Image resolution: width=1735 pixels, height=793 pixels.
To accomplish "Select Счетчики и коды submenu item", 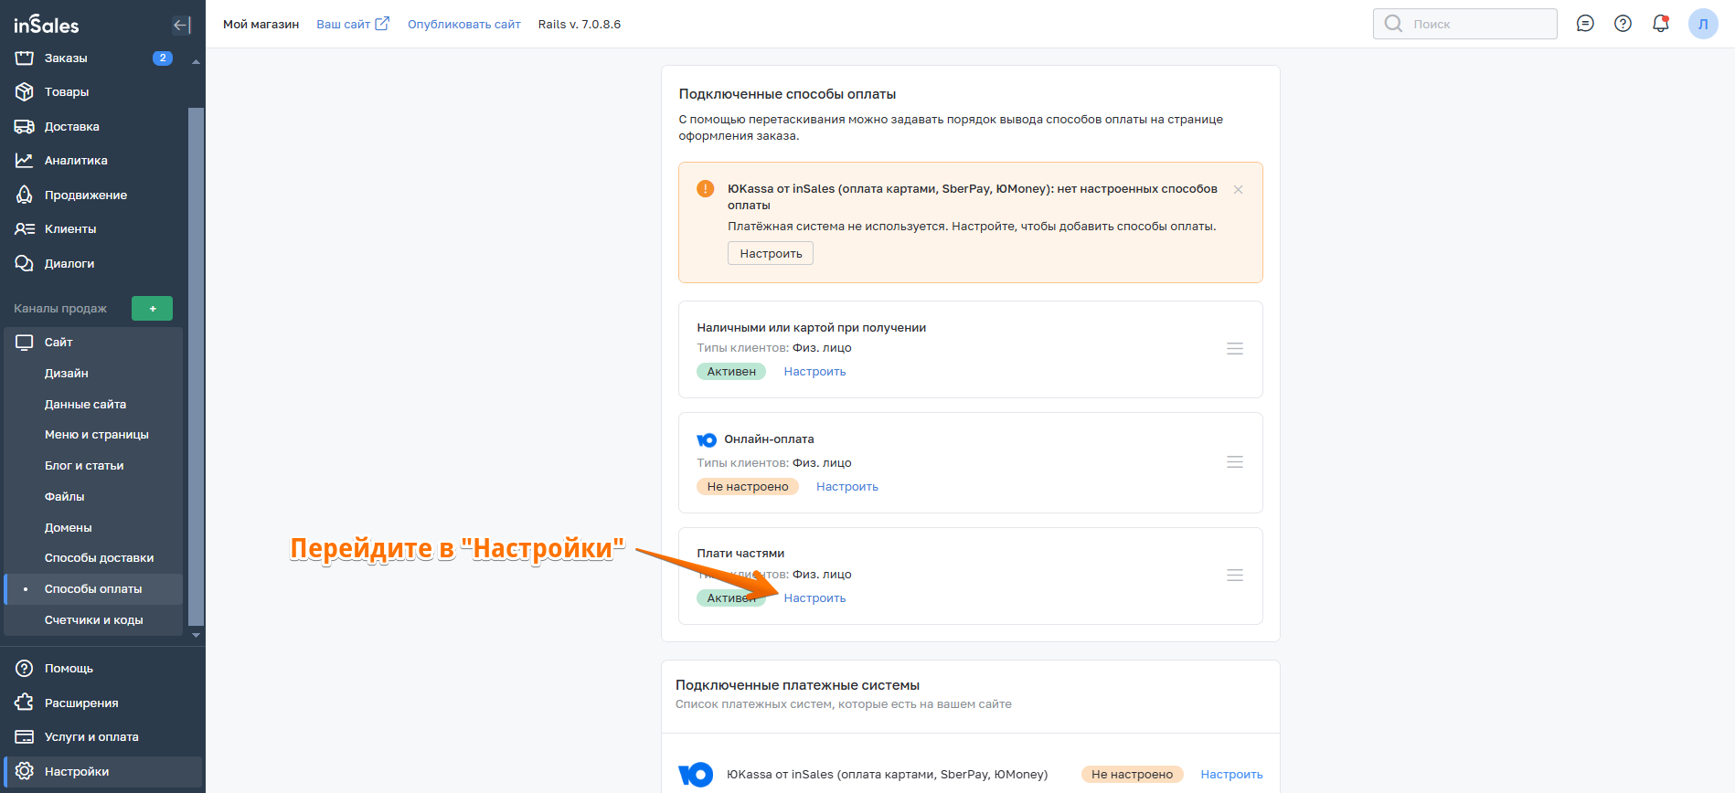I will tap(93, 620).
